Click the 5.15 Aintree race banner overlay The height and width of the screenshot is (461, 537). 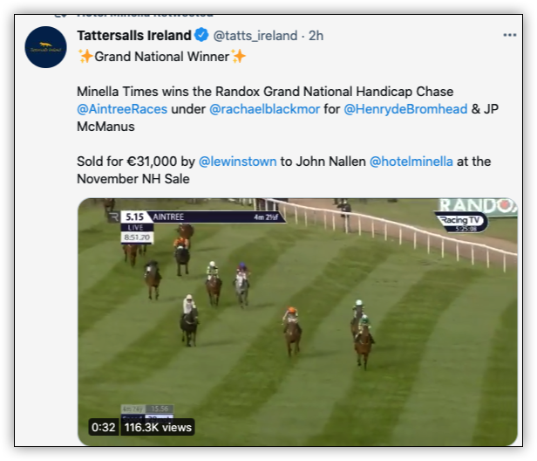203,217
